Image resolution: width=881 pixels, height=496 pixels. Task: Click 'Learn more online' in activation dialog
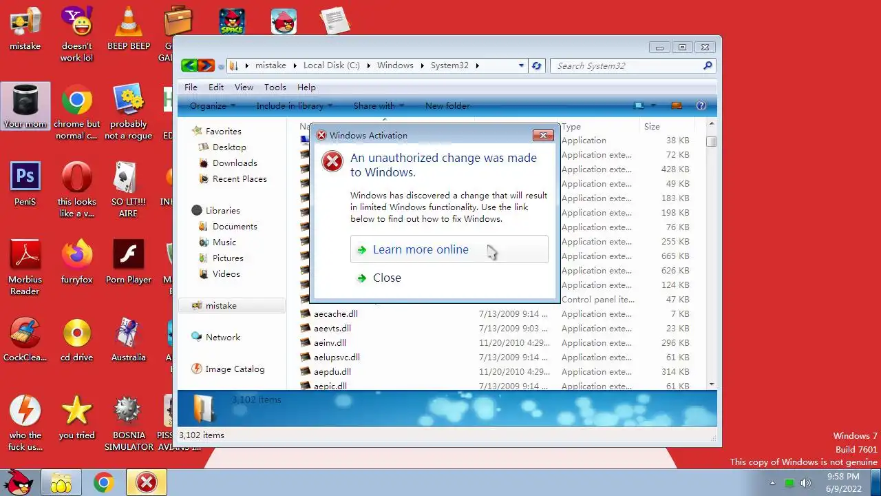click(449, 249)
